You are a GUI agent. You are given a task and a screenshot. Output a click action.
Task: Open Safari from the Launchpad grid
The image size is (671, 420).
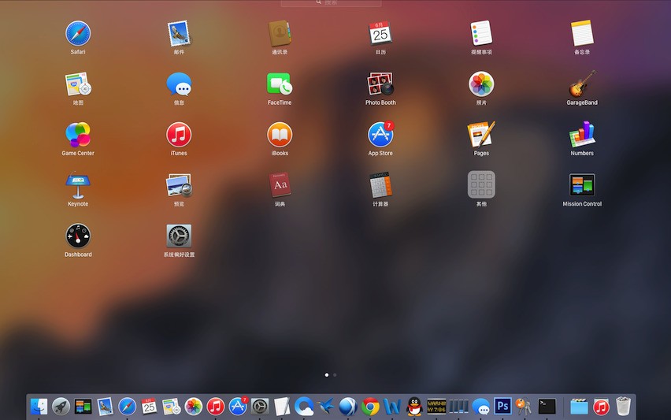pos(78,33)
